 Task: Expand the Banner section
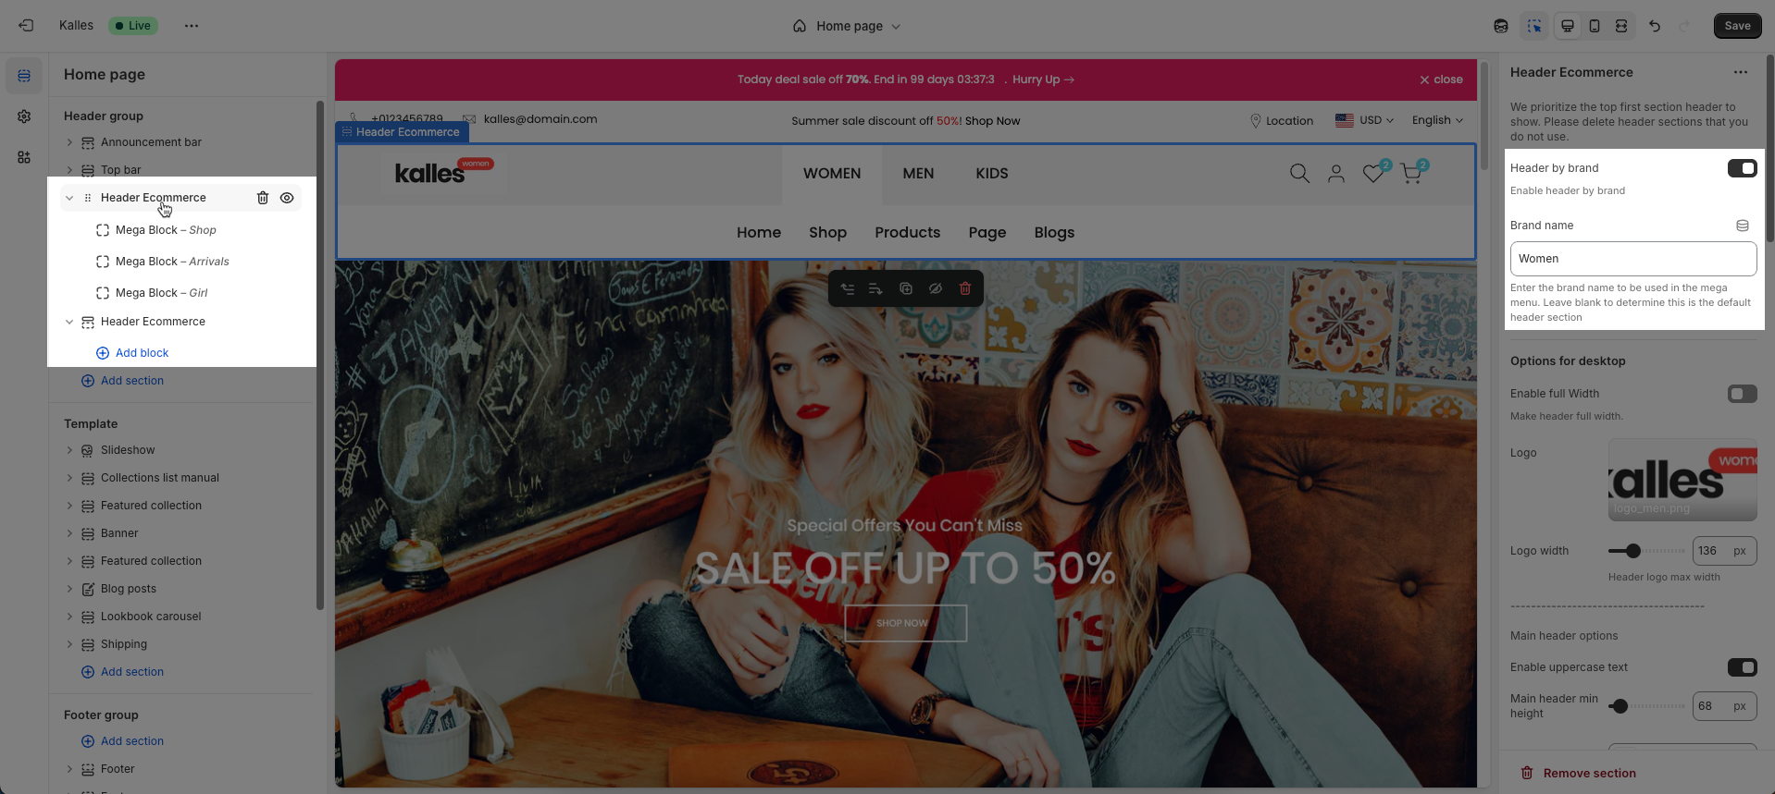[x=69, y=533]
